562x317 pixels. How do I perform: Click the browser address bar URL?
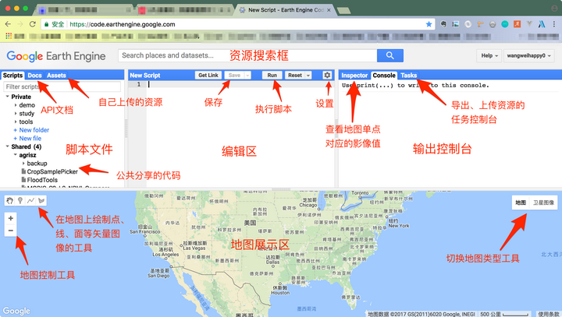click(x=122, y=24)
